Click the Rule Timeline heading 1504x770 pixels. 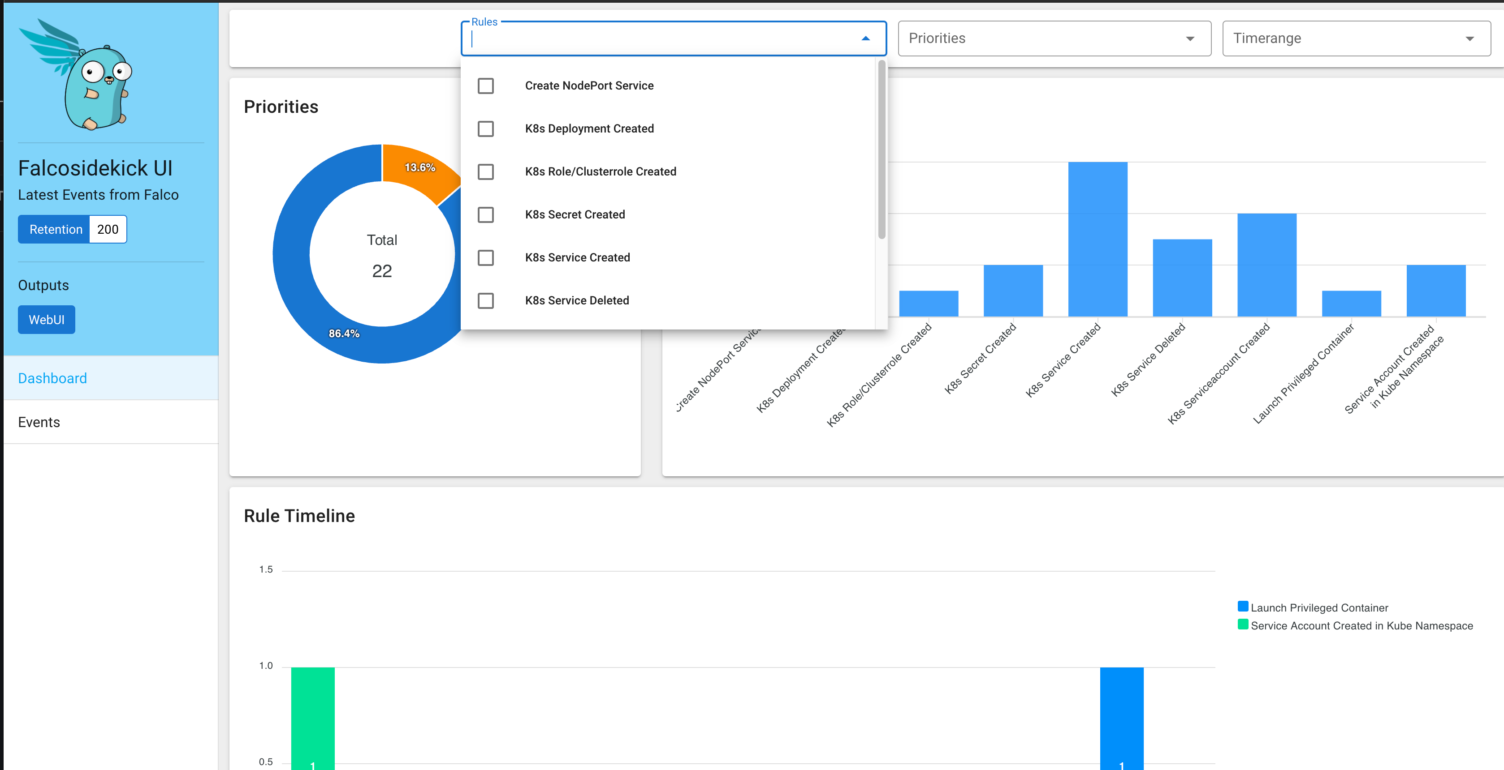299,516
